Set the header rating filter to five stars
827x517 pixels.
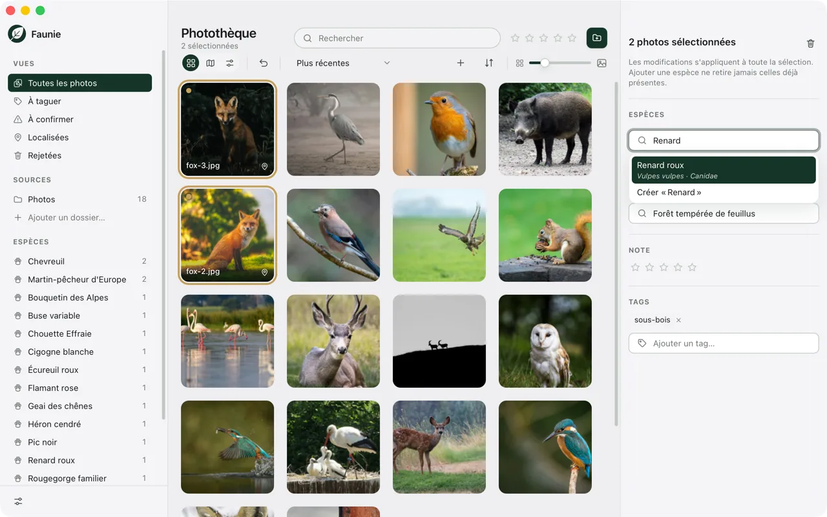pyautogui.click(x=572, y=38)
